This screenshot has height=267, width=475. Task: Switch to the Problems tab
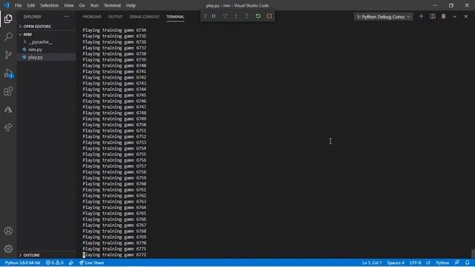tap(92, 16)
